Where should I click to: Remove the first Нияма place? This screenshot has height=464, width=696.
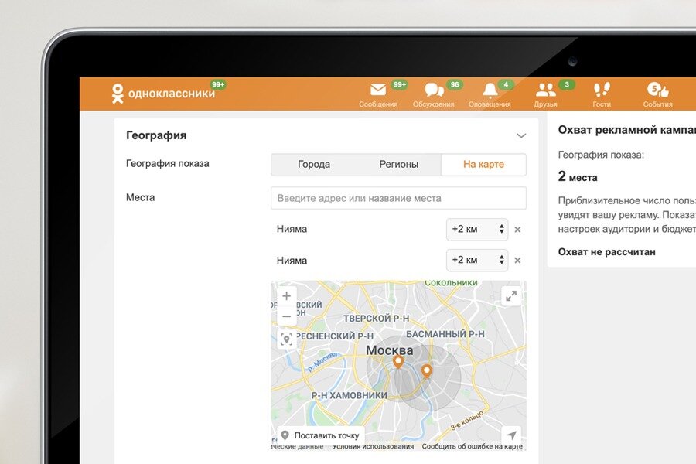coord(517,230)
